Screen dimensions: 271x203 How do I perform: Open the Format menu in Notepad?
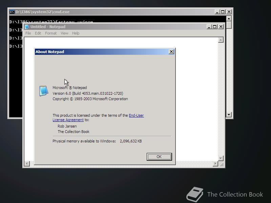click(50, 33)
